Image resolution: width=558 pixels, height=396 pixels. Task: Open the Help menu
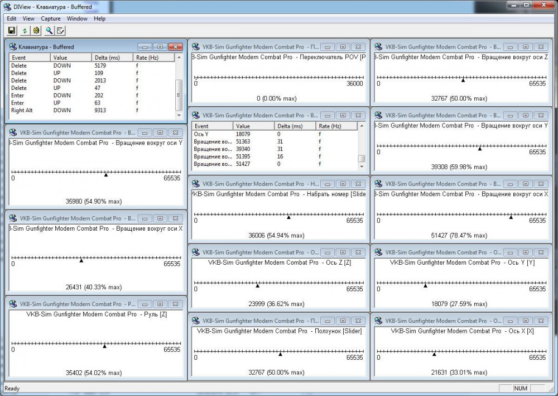pyautogui.click(x=99, y=18)
